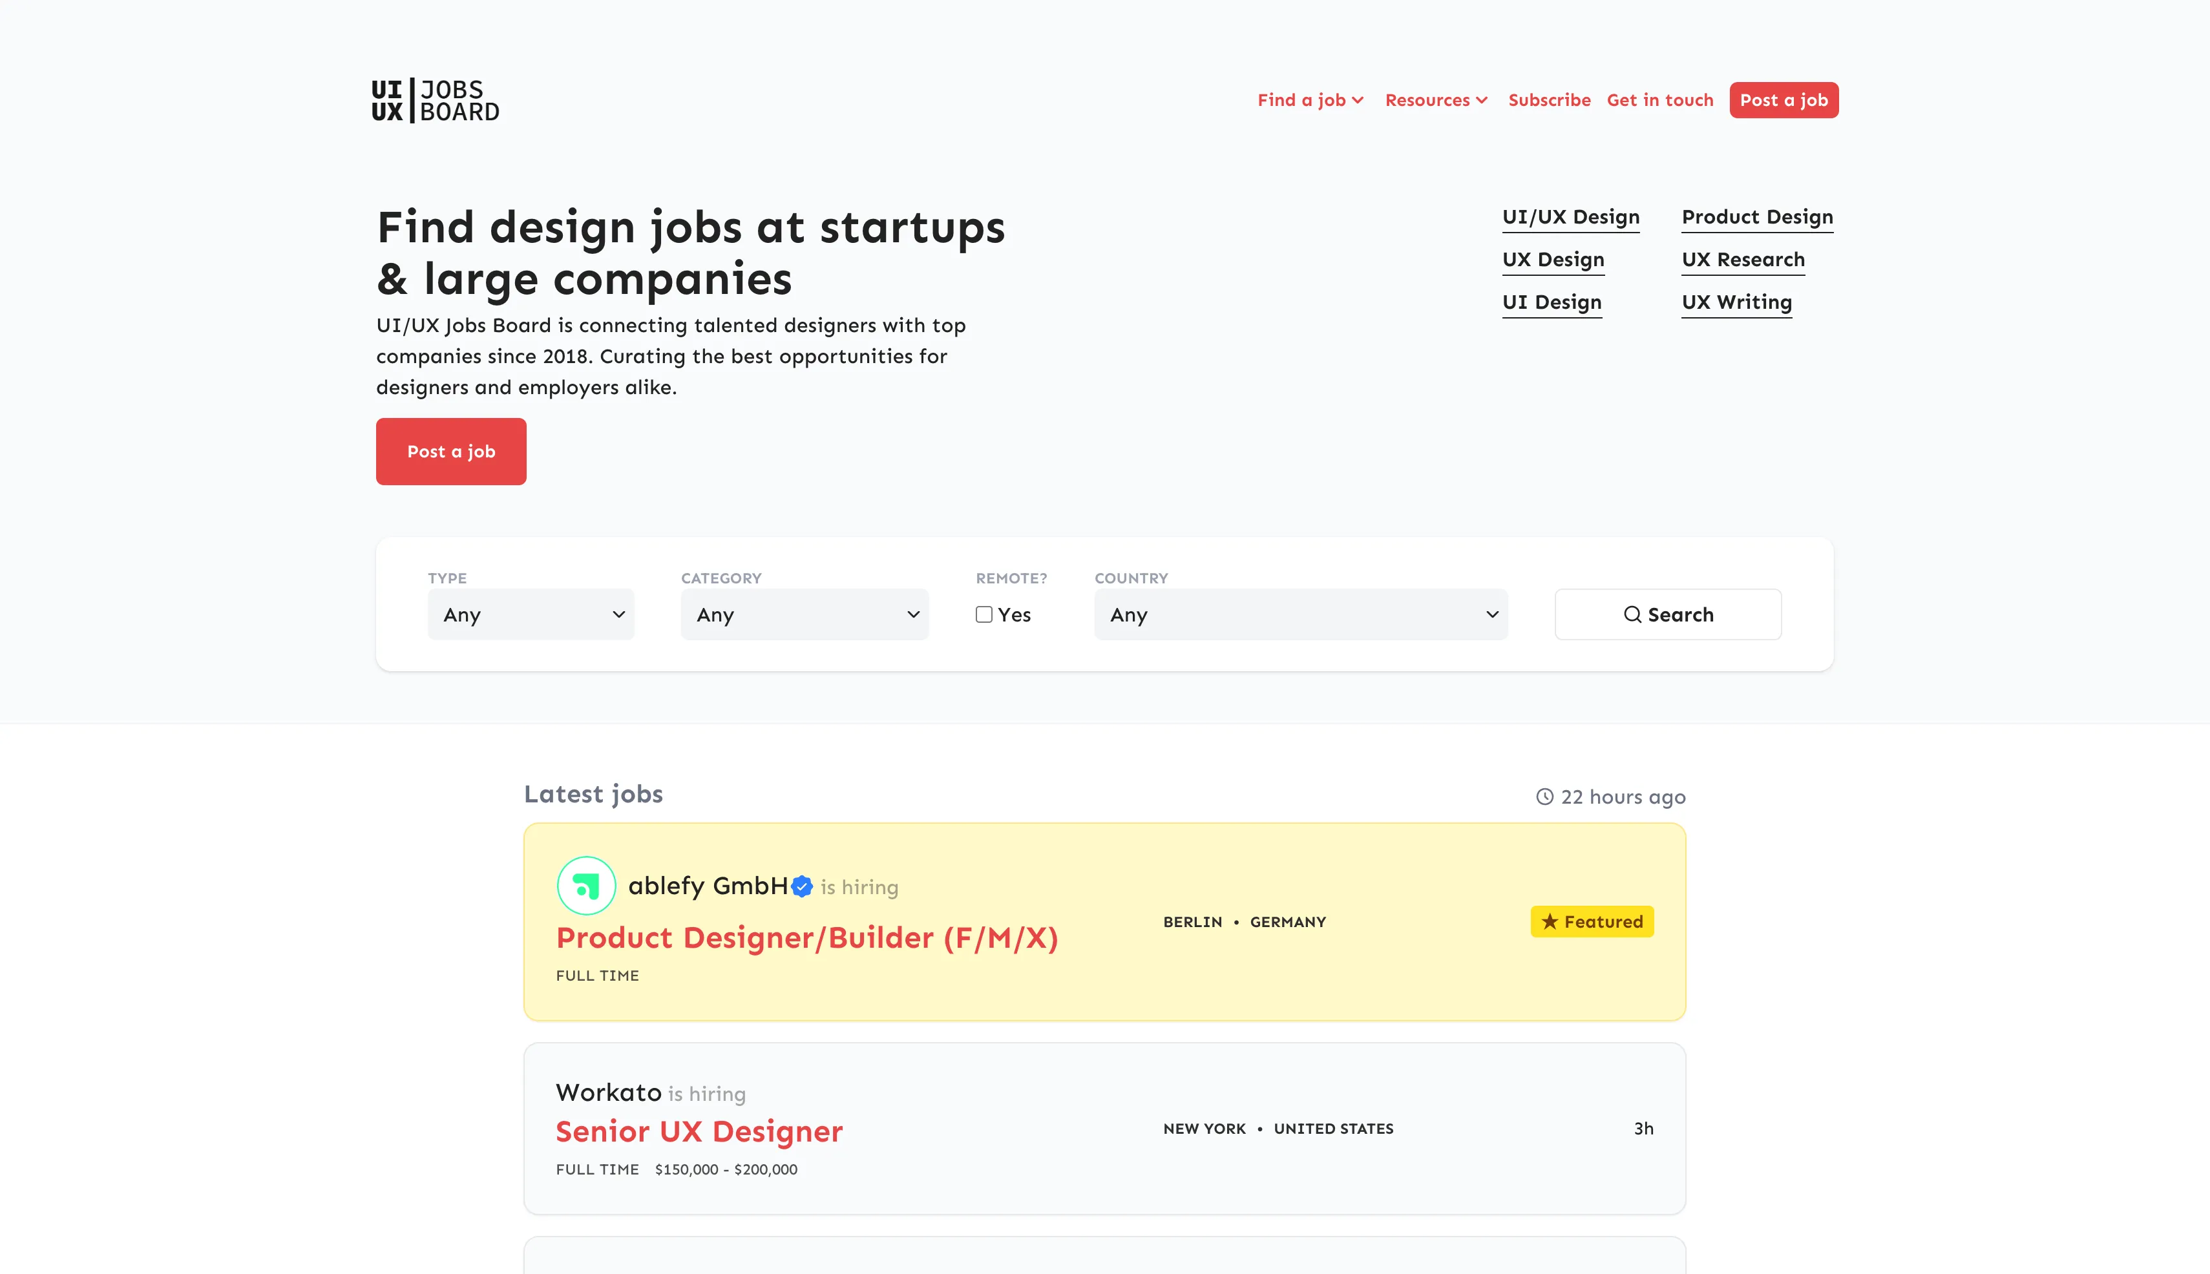Image resolution: width=2210 pixels, height=1274 pixels.
Task: Click the yellow Featured star badge
Action: 1591,921
